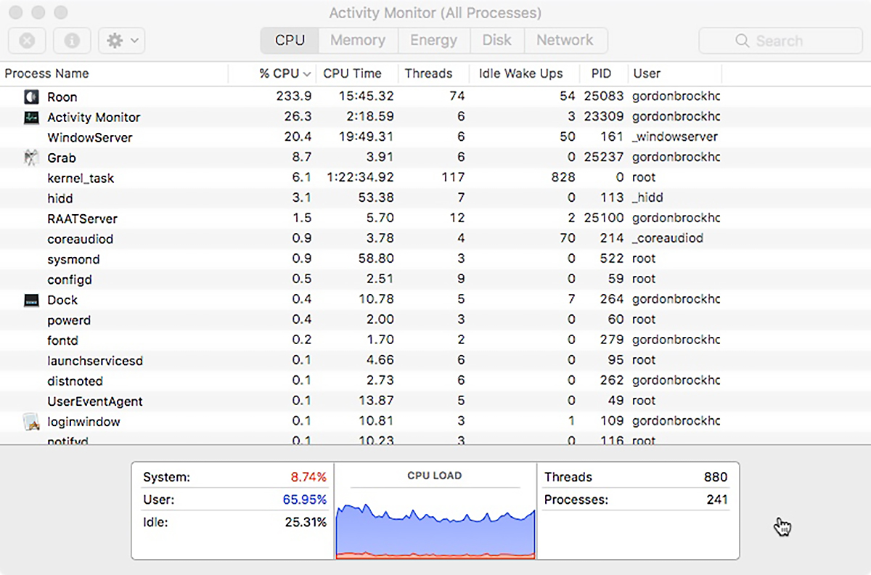Click kernel_task CPU time 1:22:34.92

pos(359,178)
